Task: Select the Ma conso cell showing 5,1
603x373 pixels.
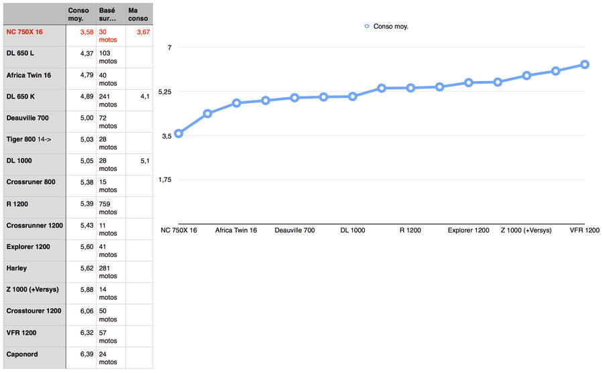Action: click(x=140, y=165)
